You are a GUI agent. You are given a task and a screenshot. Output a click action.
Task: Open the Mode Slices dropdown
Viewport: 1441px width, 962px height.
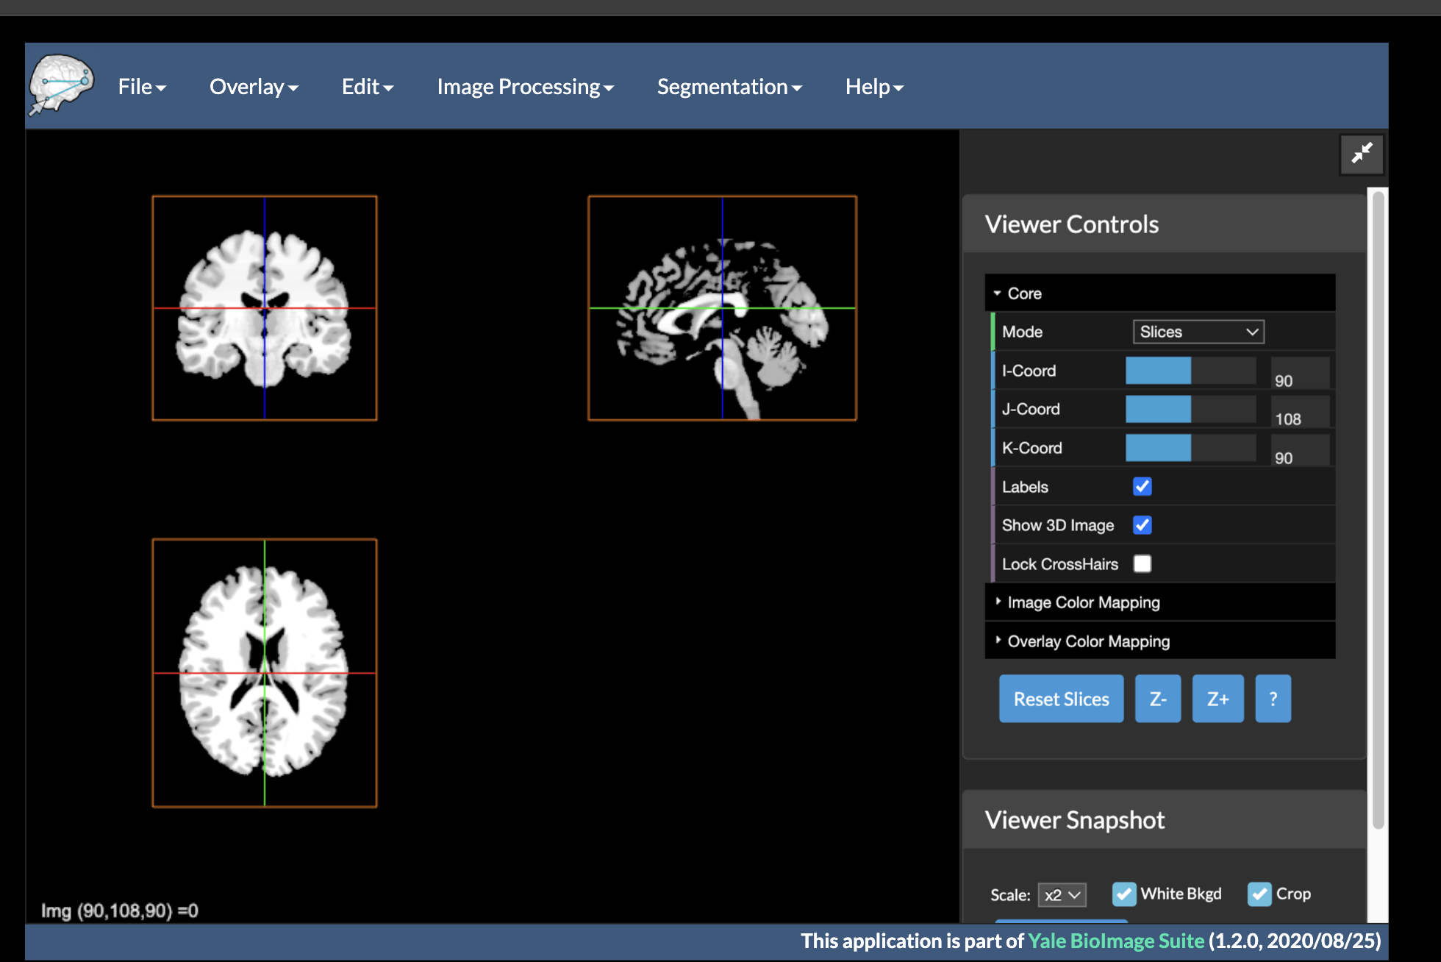point(1198,332)
